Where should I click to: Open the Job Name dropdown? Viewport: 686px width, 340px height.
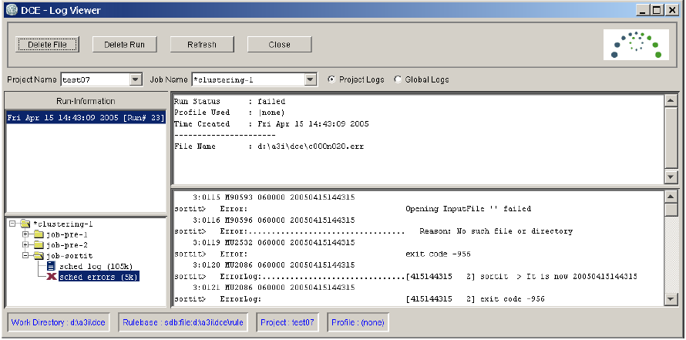click(x=310, y=79)
